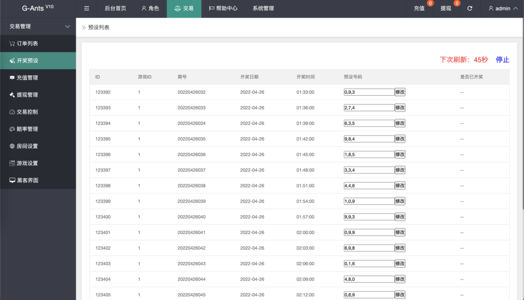This screenshot has width=524, height=300.
Task: Switch to 后台首页 tab
Action: (x=115, y=9)
